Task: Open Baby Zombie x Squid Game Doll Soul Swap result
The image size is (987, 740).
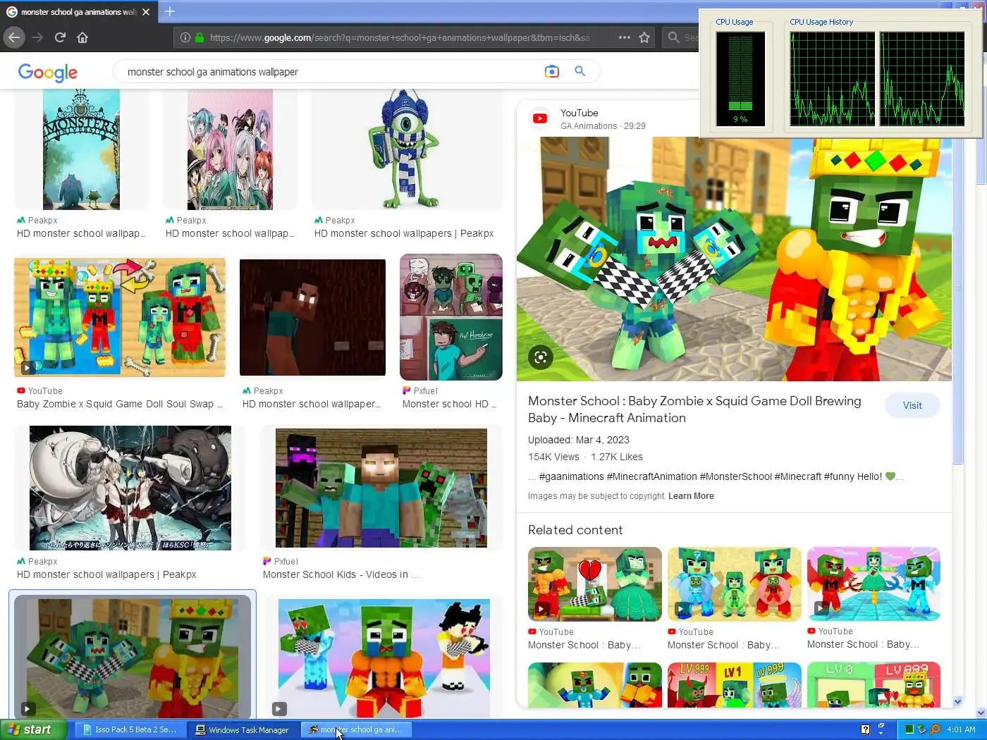Action: point(120,317)
